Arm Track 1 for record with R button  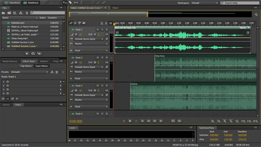pos(107,30)
